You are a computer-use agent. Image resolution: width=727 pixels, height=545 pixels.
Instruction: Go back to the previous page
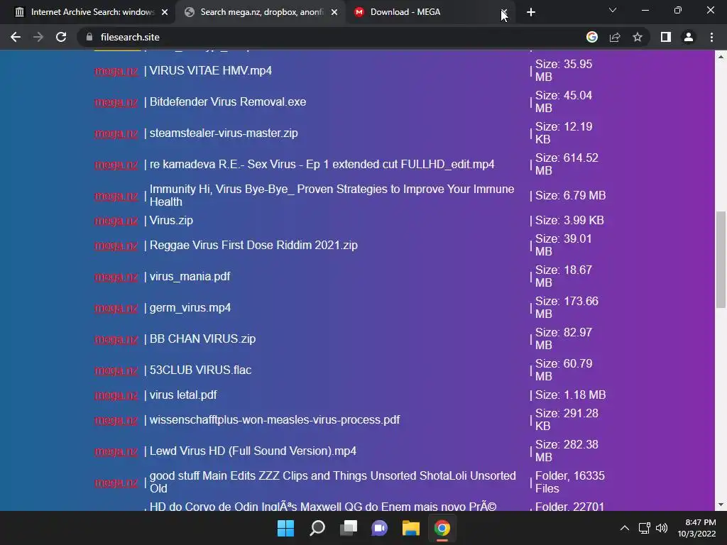(16, 37)
